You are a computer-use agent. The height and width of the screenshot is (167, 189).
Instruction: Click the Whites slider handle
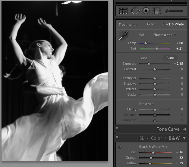tap(155, 89)
